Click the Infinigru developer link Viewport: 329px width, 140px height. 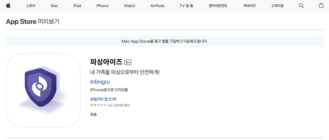pyautogui.click(x=100, y=82)
